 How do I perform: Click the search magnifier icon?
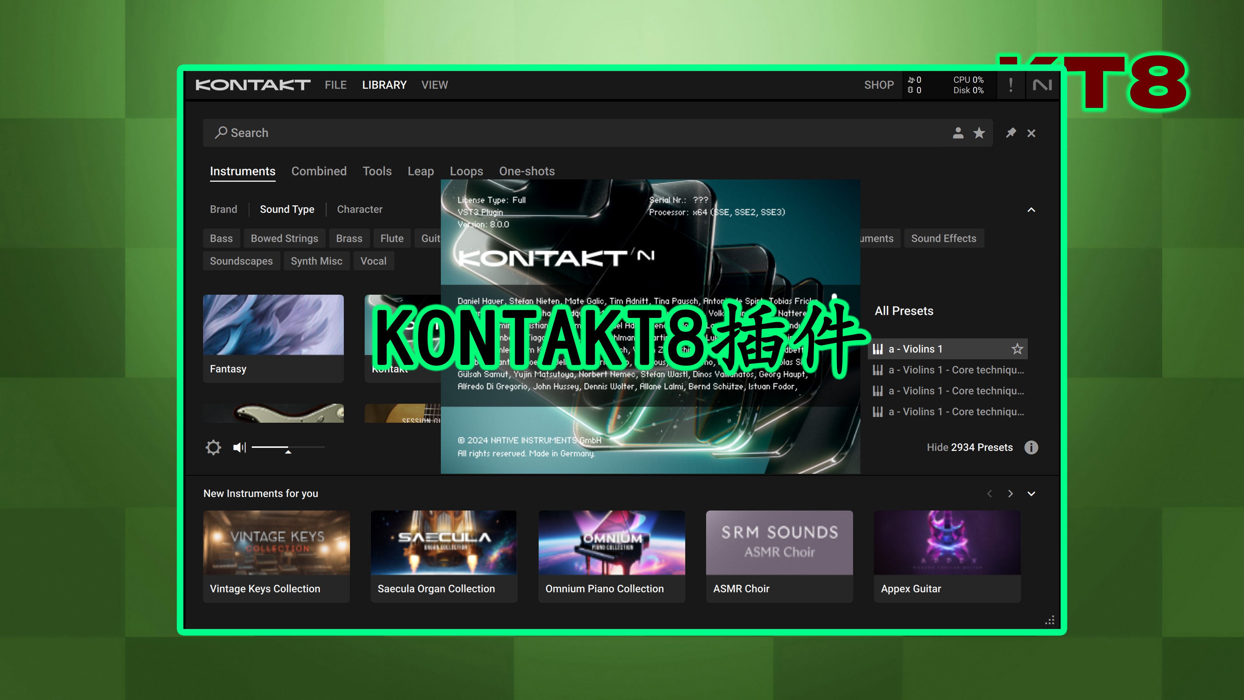point(221,132)
